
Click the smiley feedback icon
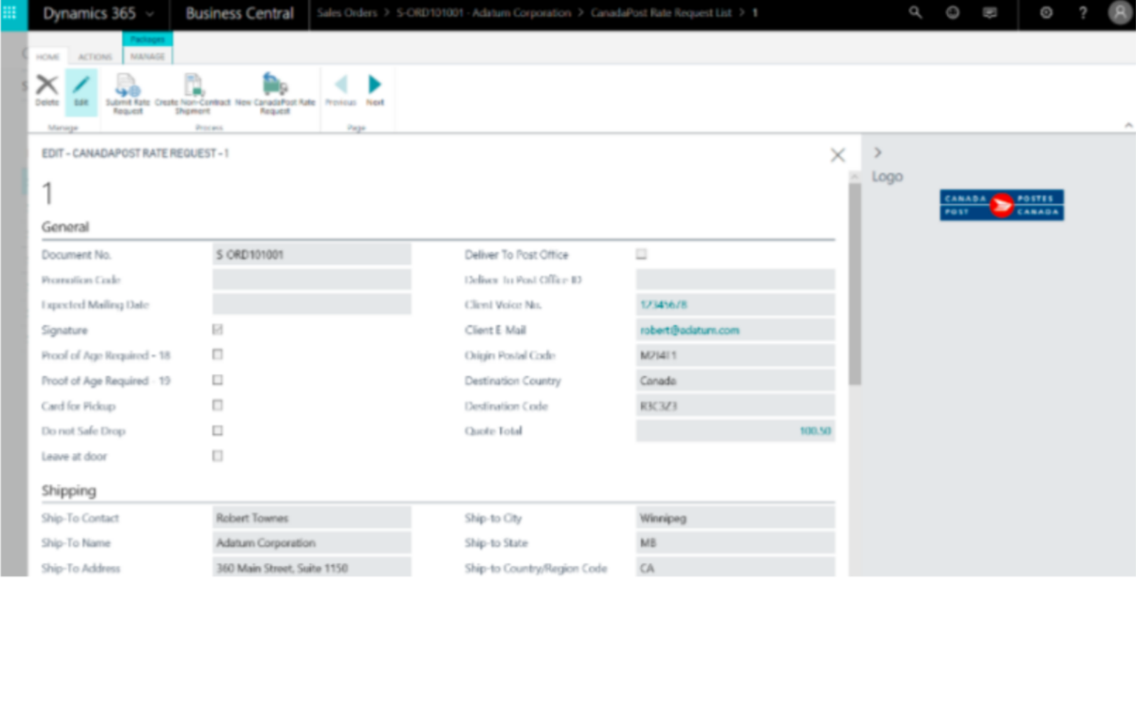coord(952,13)
